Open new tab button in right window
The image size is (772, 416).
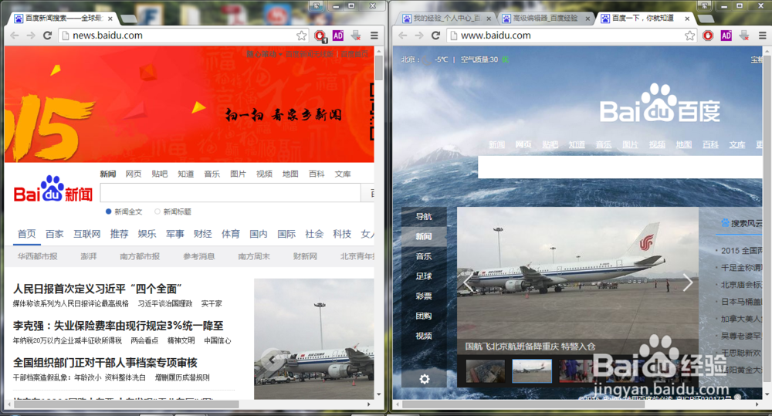pyautogui.click(x=706, y=19)
